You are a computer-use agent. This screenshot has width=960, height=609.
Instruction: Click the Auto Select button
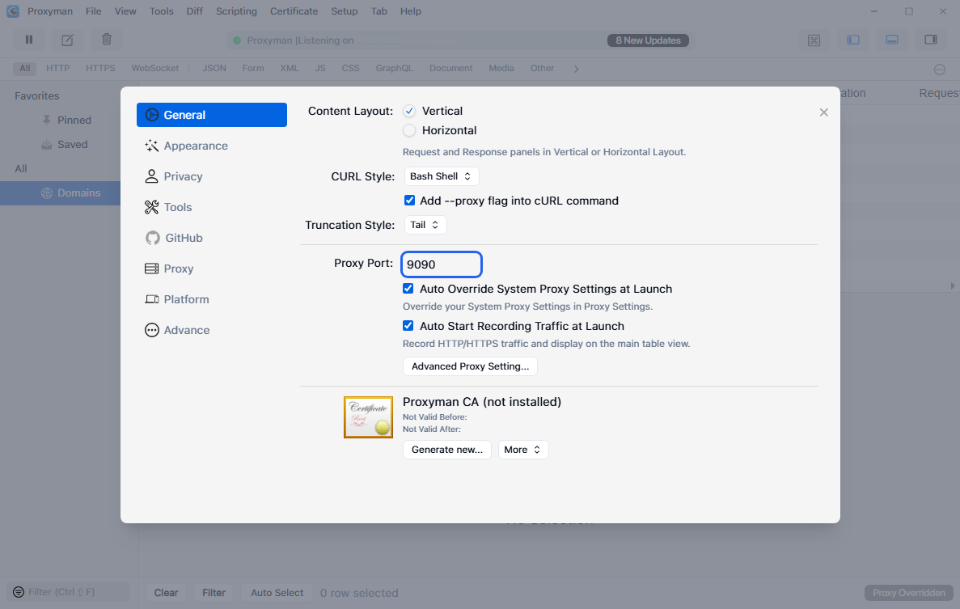(x=277, y=593)
